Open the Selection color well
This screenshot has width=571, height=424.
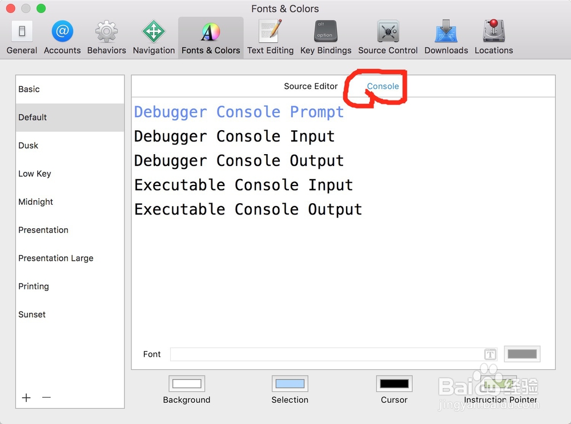(290, 383)
